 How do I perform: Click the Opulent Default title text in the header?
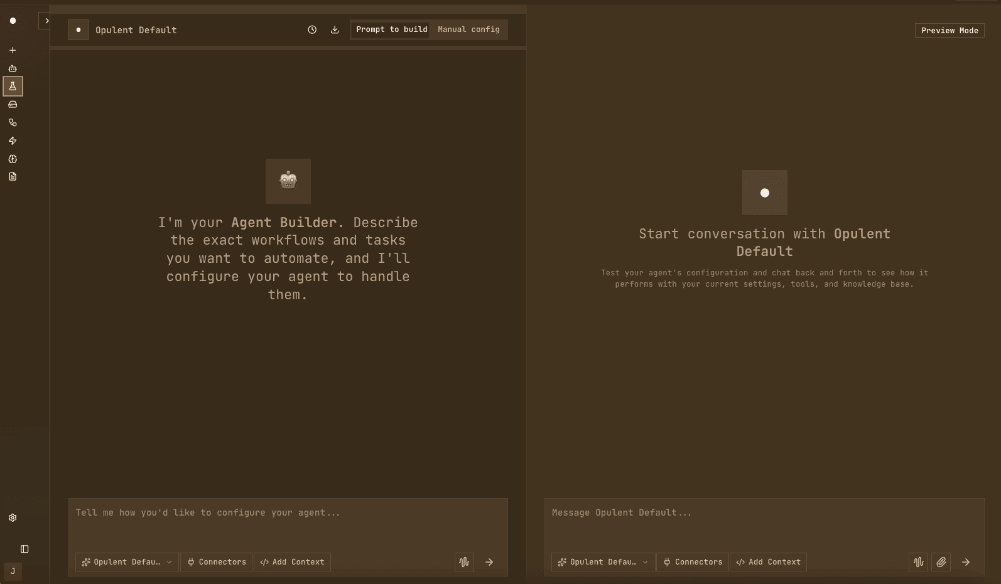click(136, 30)
